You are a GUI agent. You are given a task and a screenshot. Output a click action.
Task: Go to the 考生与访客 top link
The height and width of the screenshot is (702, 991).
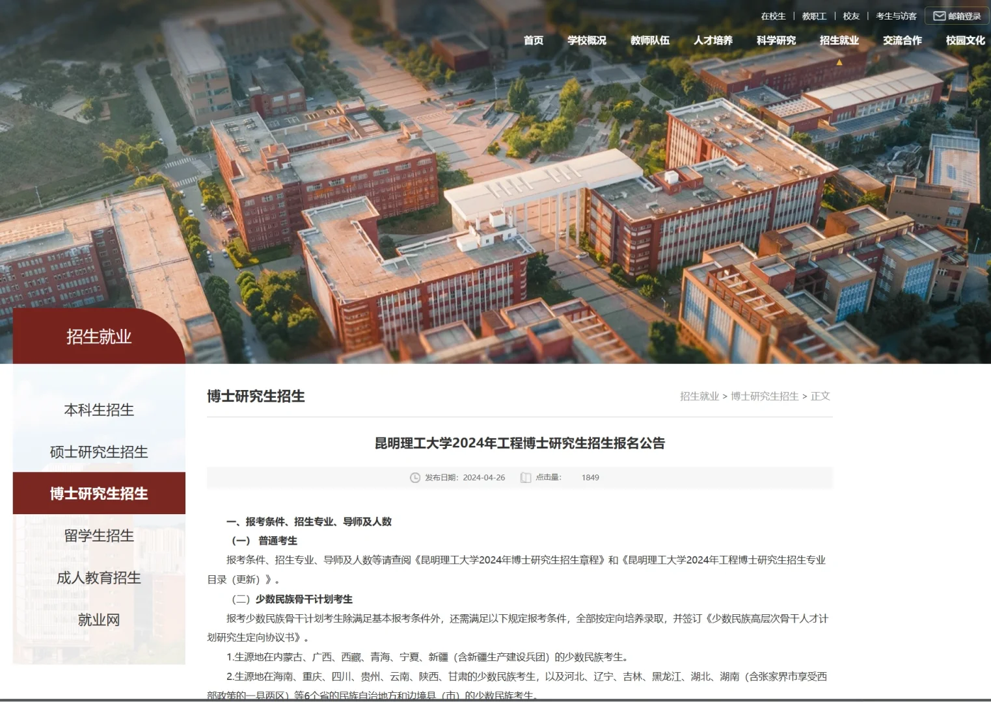coord(897,16)
